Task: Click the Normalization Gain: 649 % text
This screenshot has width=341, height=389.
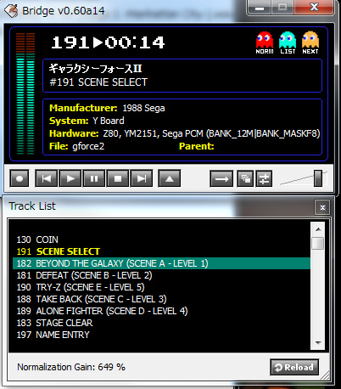Action: coord(71,367)
